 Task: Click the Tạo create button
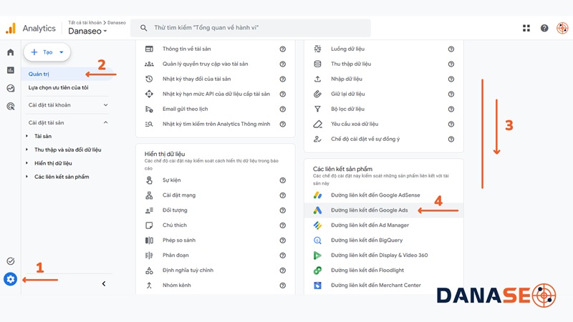[x=47, y=52]
